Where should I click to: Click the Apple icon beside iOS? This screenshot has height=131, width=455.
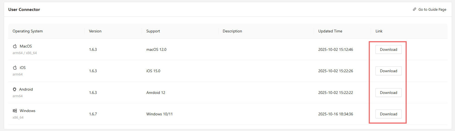tap(15, 68)
